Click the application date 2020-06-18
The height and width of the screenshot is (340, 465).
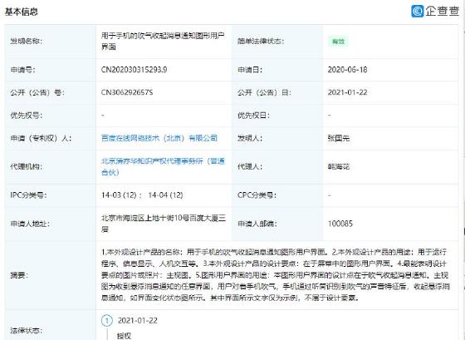[x=347, y=70]
